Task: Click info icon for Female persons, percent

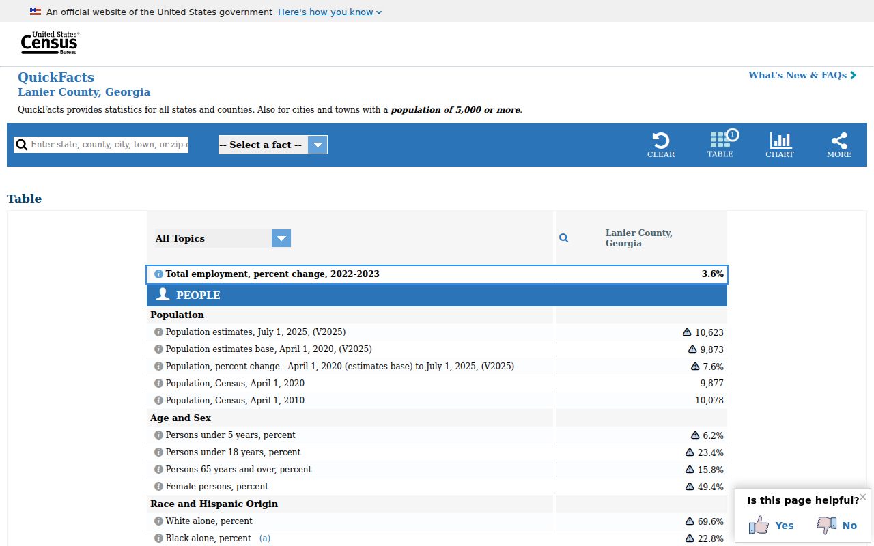Action: [x=158, y=487]
